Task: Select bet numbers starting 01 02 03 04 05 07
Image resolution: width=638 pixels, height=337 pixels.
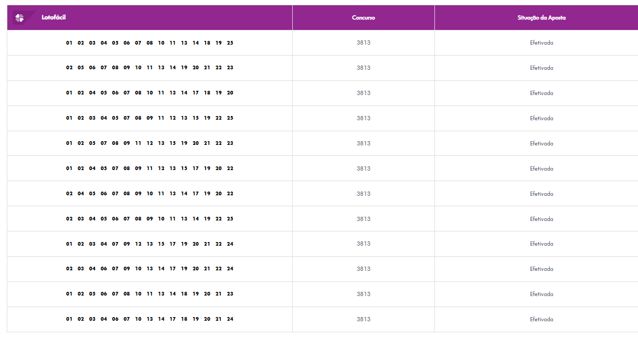Action: pos(150,118)
